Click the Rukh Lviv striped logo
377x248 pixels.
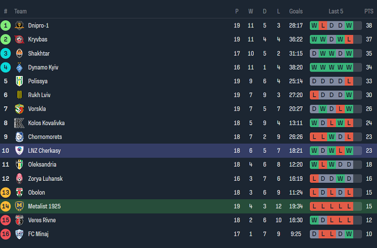[x=19, y=95]
